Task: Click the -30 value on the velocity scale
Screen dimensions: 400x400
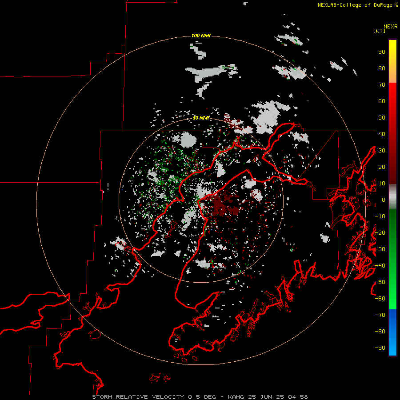Action: point(380,249)
